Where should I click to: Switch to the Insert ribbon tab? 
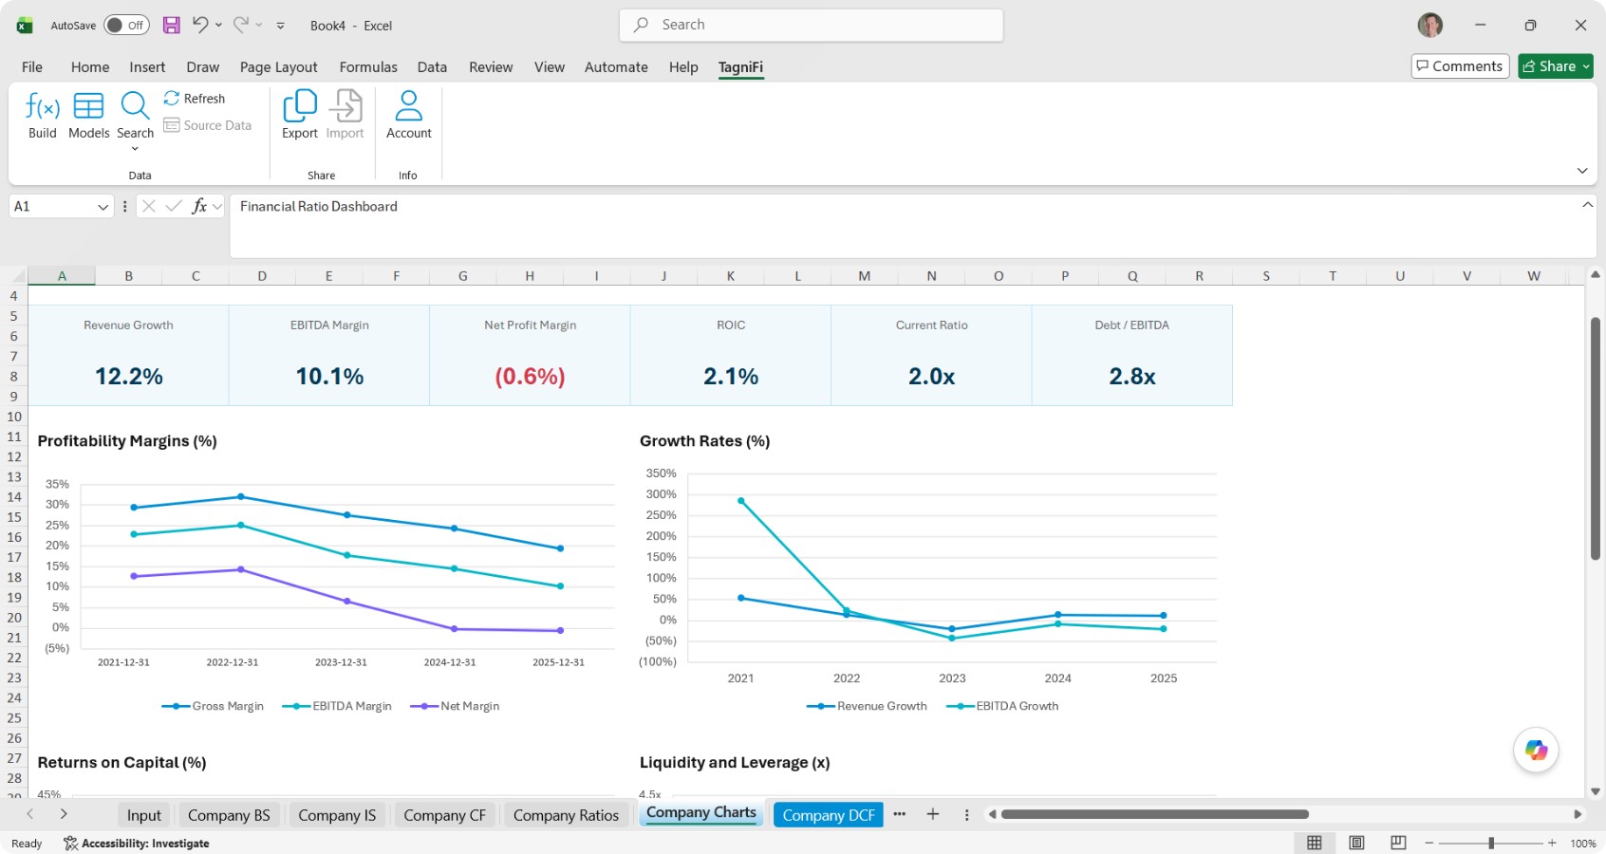point(147,67)
